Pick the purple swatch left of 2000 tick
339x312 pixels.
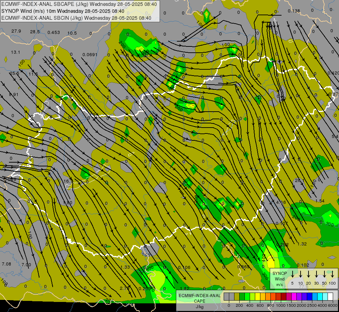[299, 297]
